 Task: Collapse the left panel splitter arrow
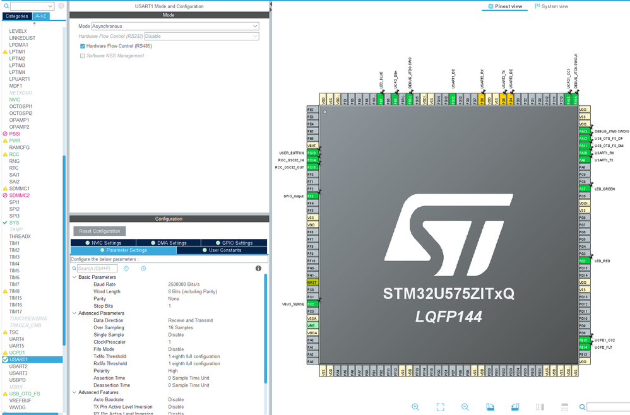pyautogui.click(x=271, y=4)
